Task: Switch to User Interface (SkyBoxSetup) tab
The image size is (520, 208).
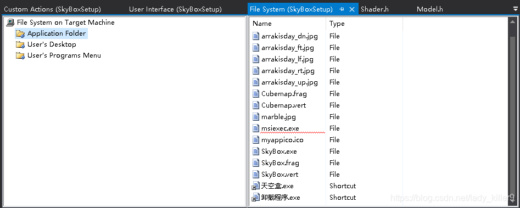Action: pos(175,9)
